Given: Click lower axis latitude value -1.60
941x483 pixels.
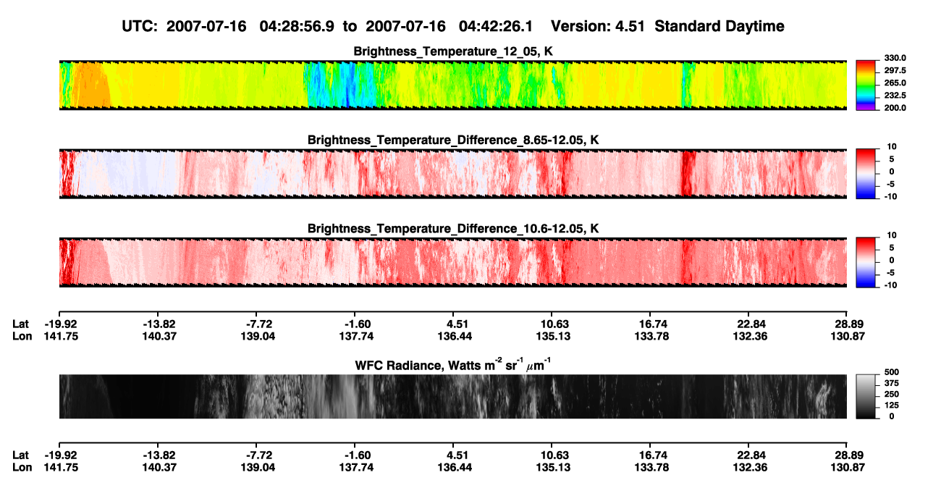Looking at the screenshot, I should [358, 455].
